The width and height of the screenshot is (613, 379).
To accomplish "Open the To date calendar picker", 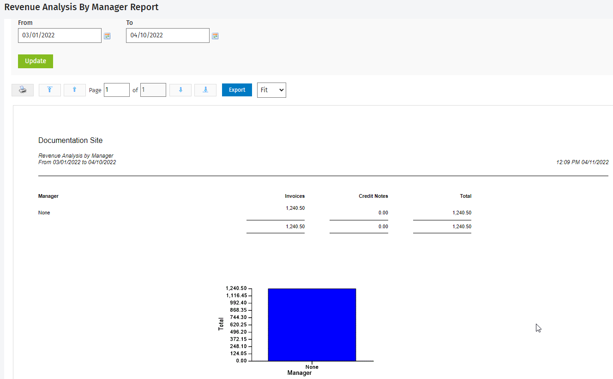I will tap(215, 36).
